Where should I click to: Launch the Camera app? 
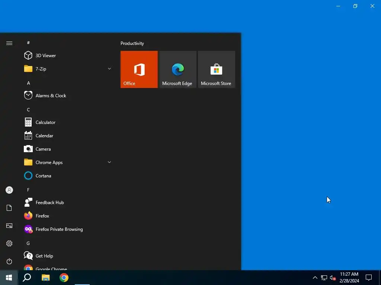click(68, 149)
